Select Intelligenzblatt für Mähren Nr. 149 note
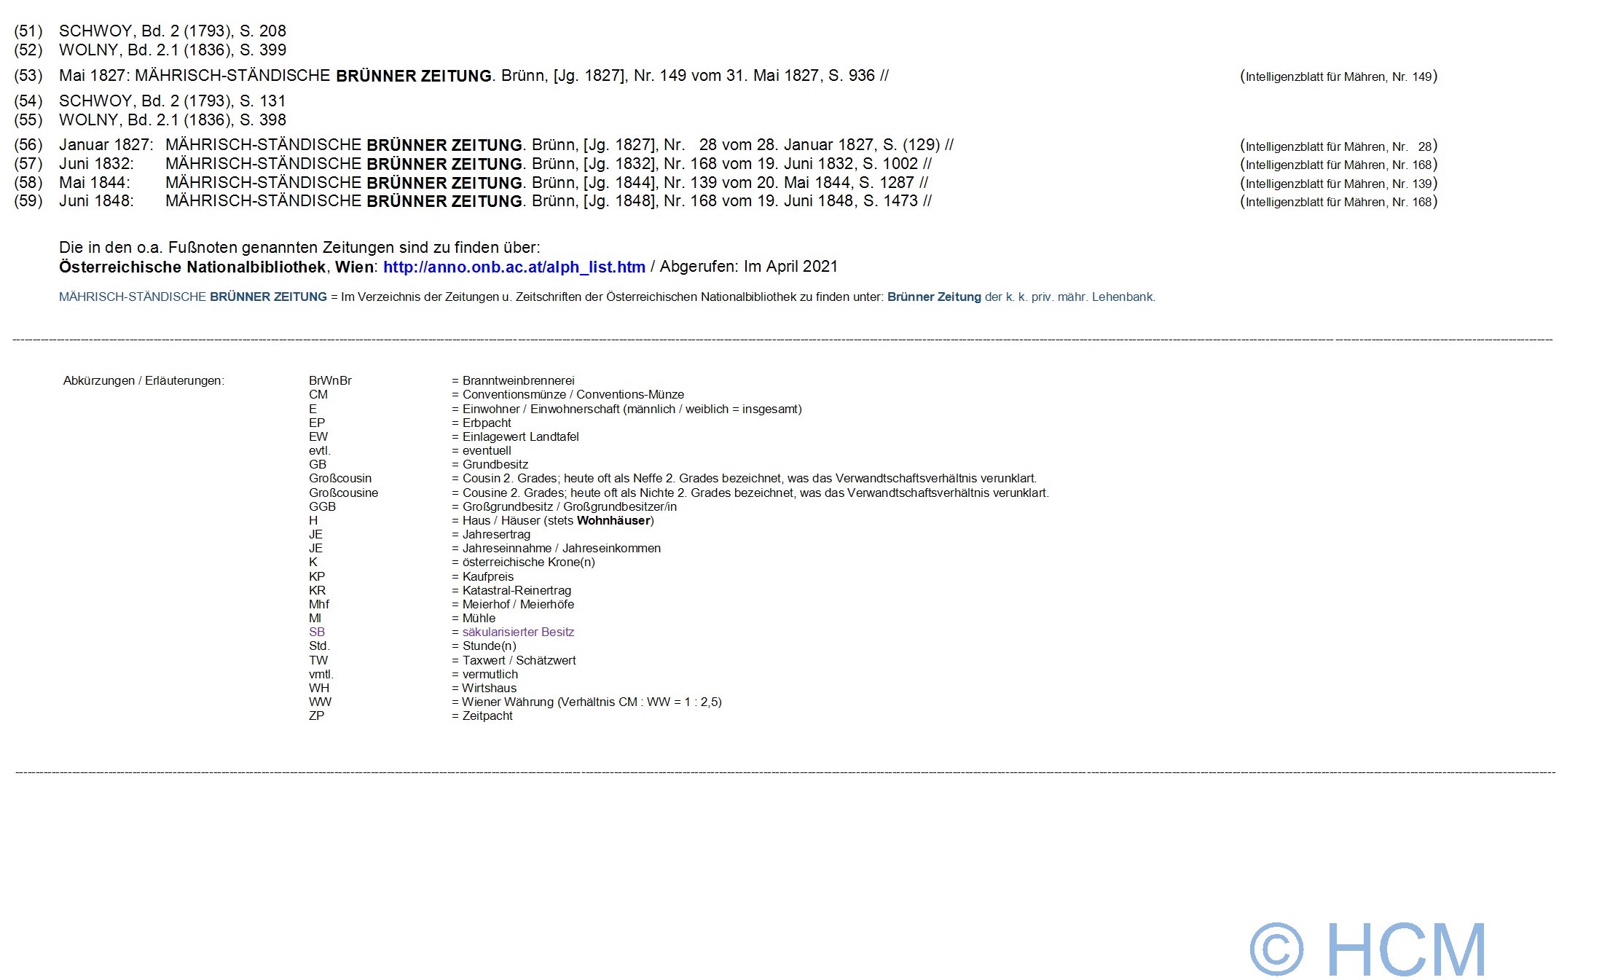Image resolution: width=1610 pixels, height=980 pixels. [x=1338, y=77]
